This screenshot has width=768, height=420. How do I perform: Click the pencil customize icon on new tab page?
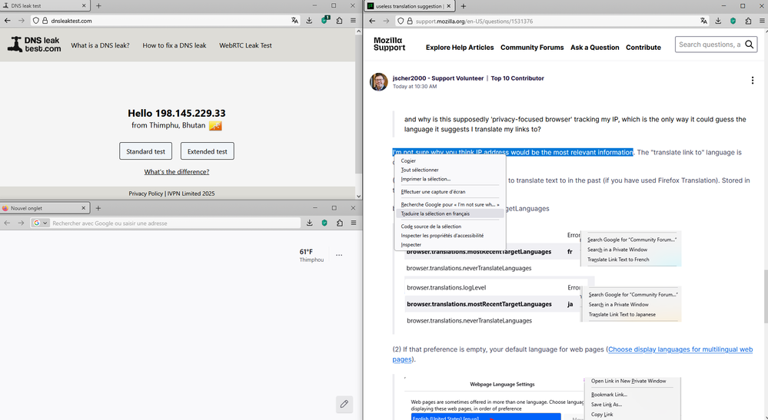coord(344,404)
